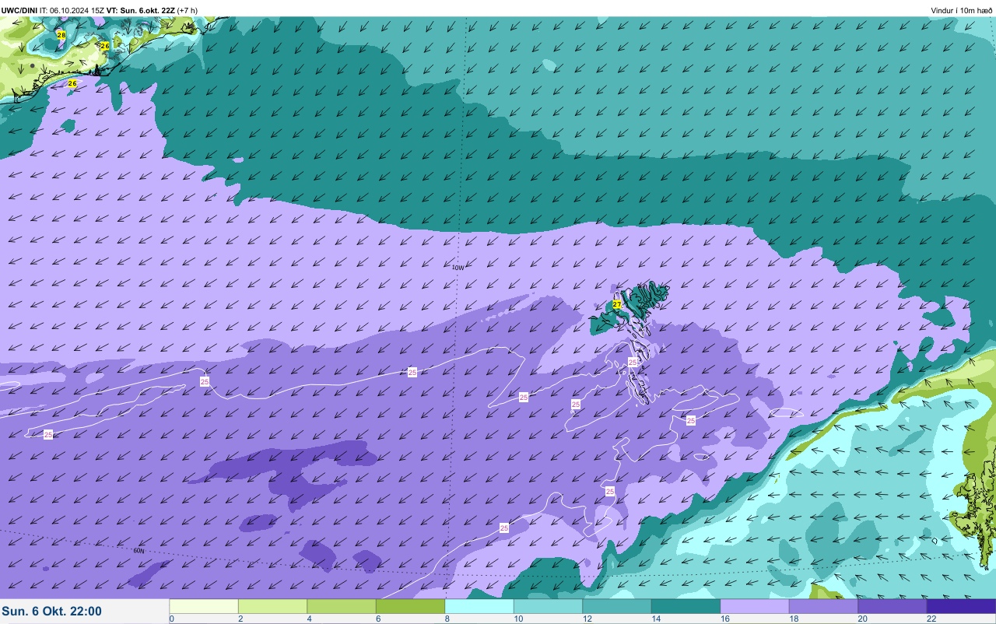Image resolution: width=996 pixels, height=624 pixels.
Task: Select the olive green 6–8 legend swatch
Action: [410, 606]
